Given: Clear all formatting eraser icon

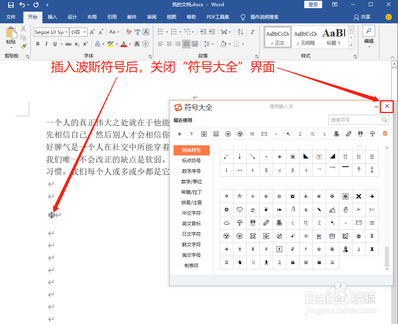Looking at the screenshot, I should [x=129, y=32].
